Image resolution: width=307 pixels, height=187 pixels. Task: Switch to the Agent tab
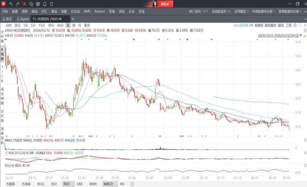23,19
